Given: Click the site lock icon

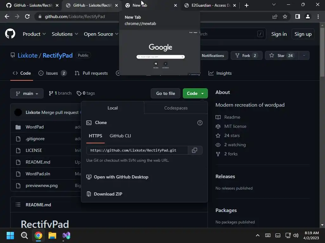Looking at the screenshot, I should click(40, 16).
